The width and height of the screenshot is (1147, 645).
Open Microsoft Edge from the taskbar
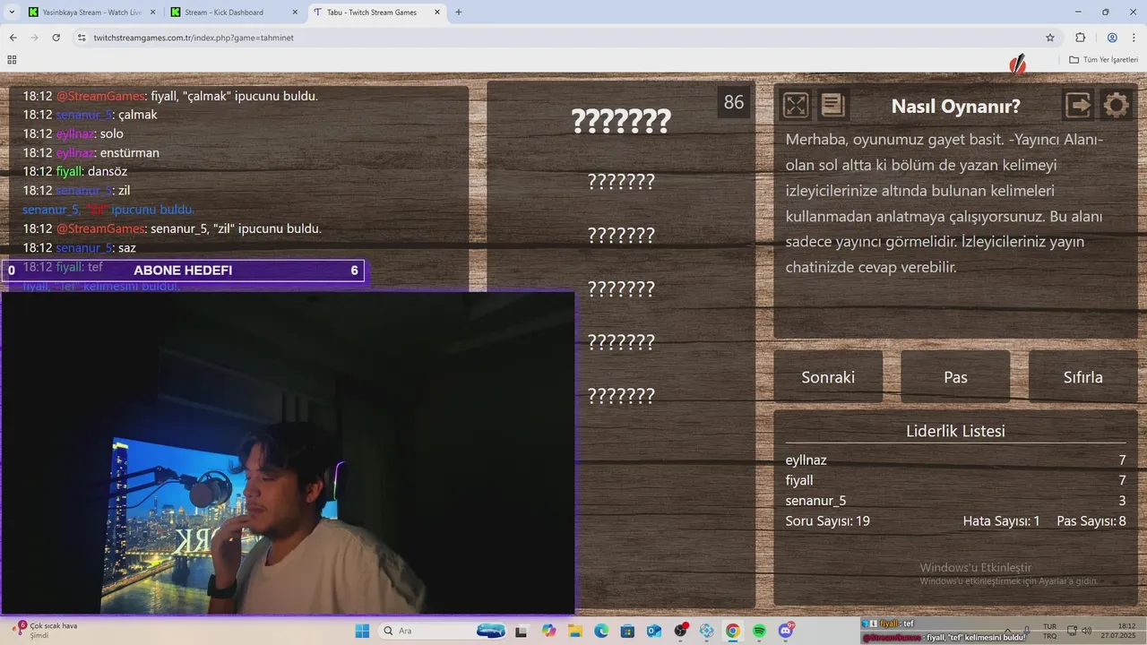click(601, 631)
